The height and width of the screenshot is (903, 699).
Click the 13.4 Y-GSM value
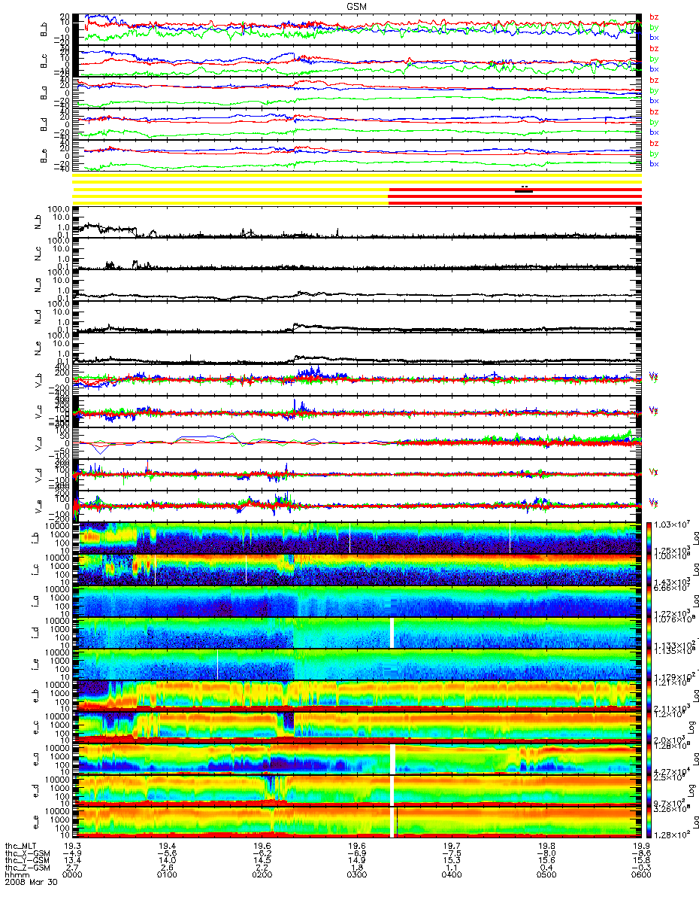(73, 861)
